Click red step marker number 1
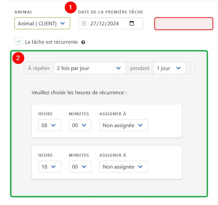218x205 pixels. click(70, 7)
